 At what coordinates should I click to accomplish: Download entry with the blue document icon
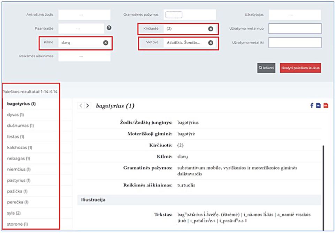click(x=318, y=106)
